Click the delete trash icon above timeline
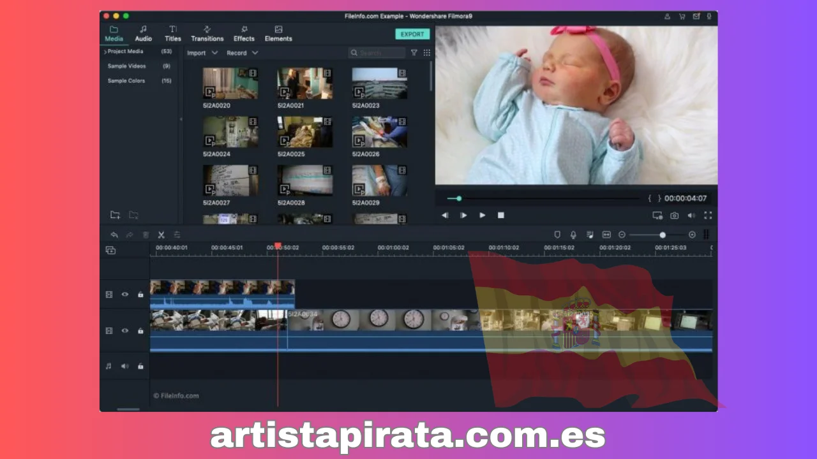 click(x=146, y=235)
